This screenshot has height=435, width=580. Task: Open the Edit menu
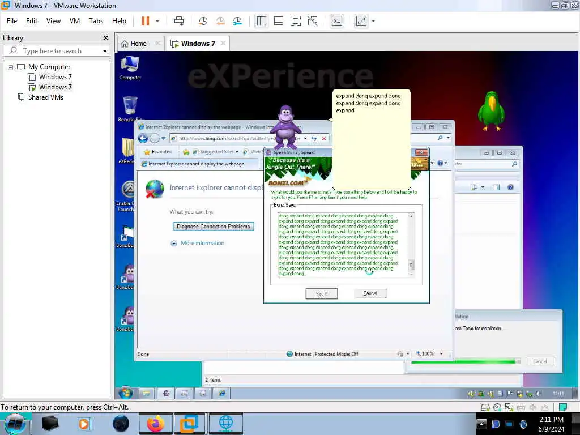[32, 21]
